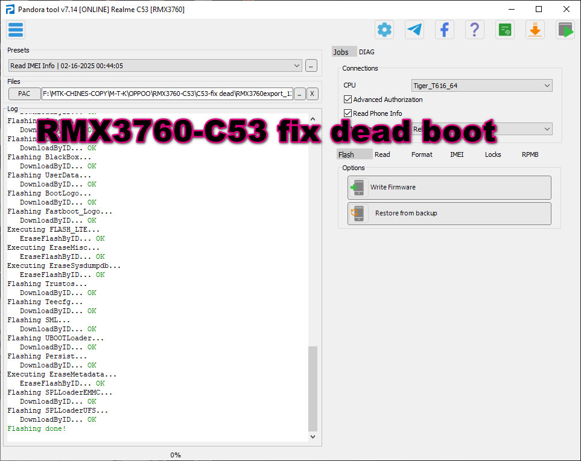
Task: Switch to the DIAG tab
Action: click(x=367, y=52)
